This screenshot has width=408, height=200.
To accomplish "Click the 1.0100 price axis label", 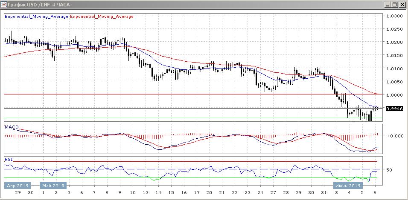I will coord(394,69).
